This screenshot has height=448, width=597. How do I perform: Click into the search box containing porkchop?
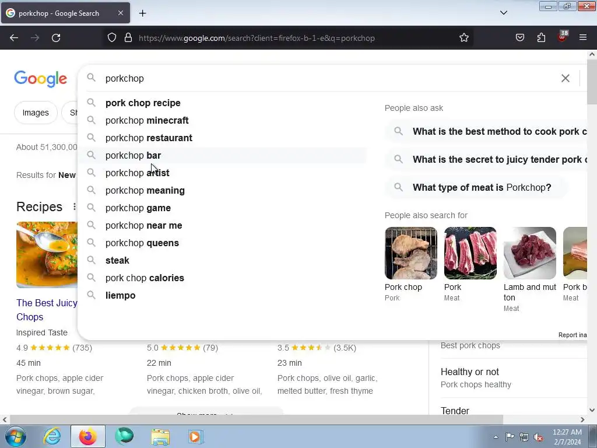(x=328, y=79)
